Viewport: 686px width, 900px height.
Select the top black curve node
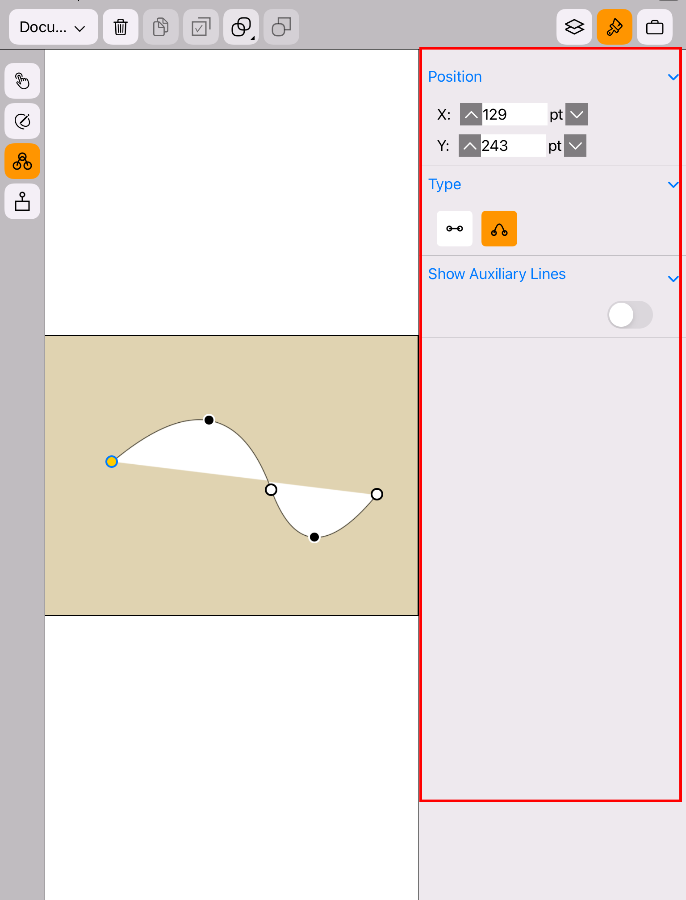tap(209, 420)
